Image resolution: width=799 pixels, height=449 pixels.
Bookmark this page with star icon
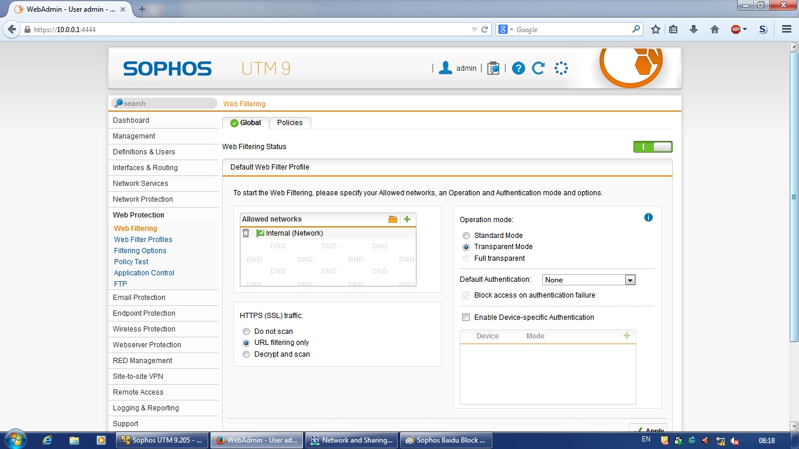656,29
